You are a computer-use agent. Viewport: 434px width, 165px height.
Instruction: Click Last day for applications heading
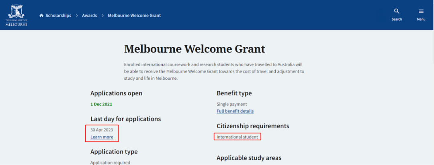[125, 119]
